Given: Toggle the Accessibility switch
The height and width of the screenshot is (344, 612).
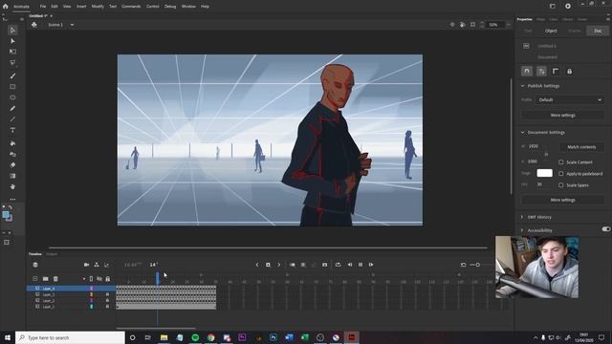Looking at the screenshot, I should 605,229.
